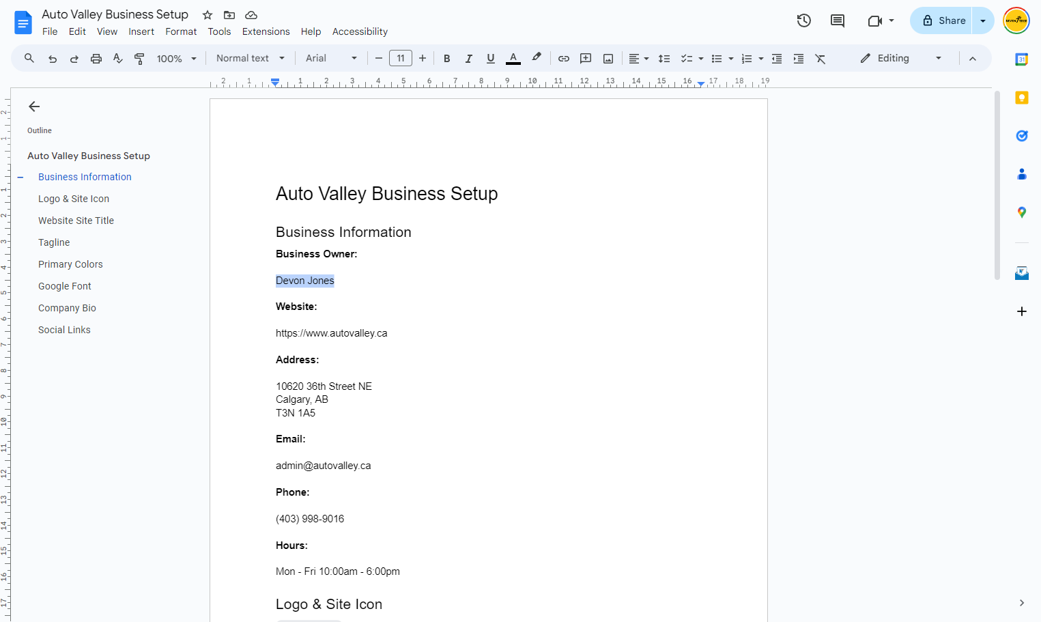This screenshot has height=622, width=1041.
Task: Open the Normal text style dropdown
Action: click(251, 59)
